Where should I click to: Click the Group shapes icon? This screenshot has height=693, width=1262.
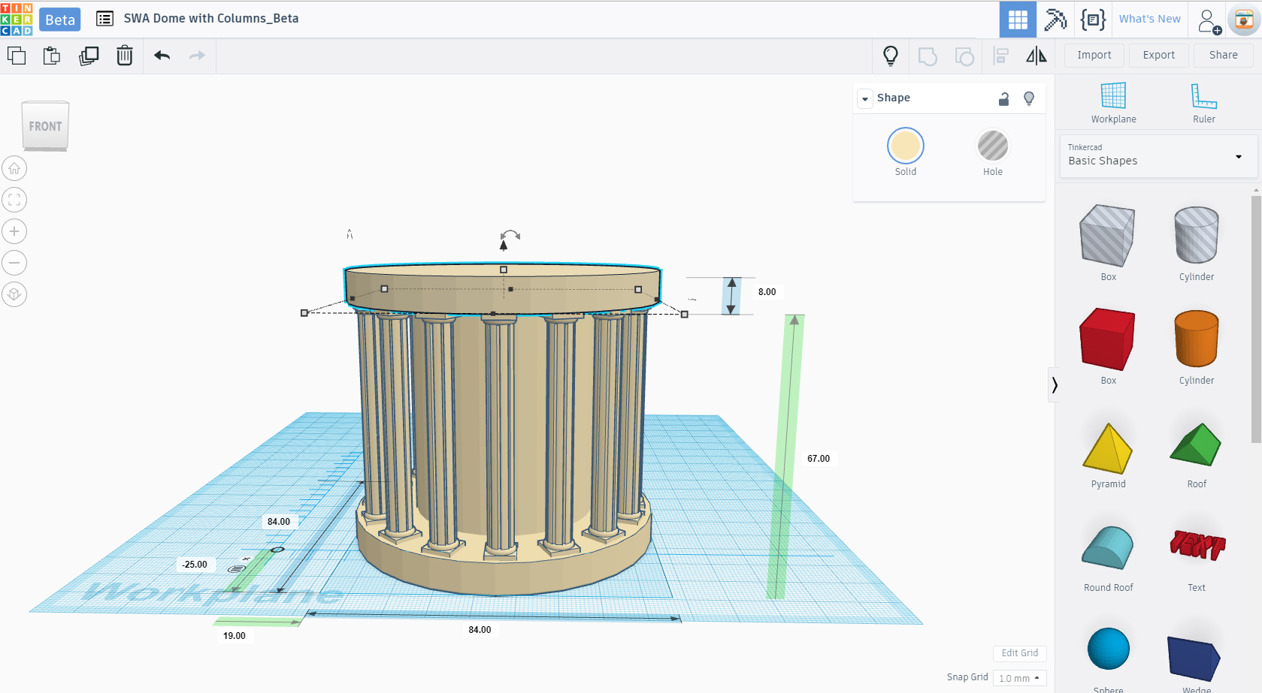[928, 56]
